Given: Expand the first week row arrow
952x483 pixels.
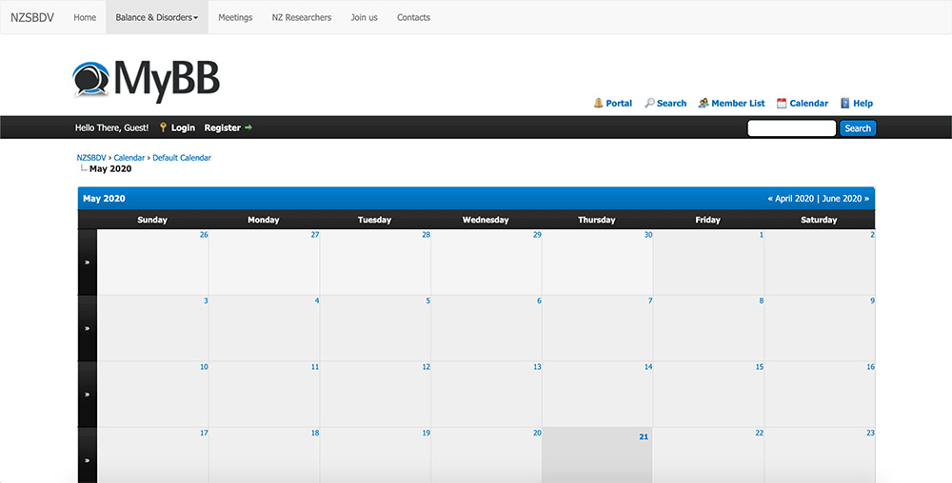Looking at the screenshot, I should click(x=88, y=262).
